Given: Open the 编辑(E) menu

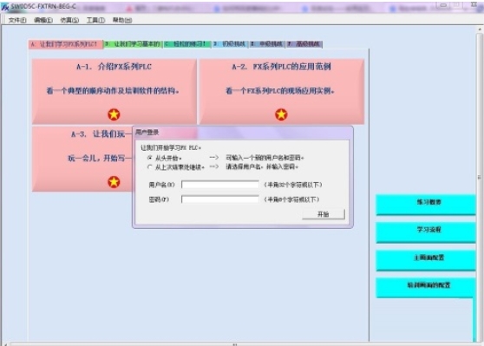Looking at the screenshot, I should click(x=43, y=20).
